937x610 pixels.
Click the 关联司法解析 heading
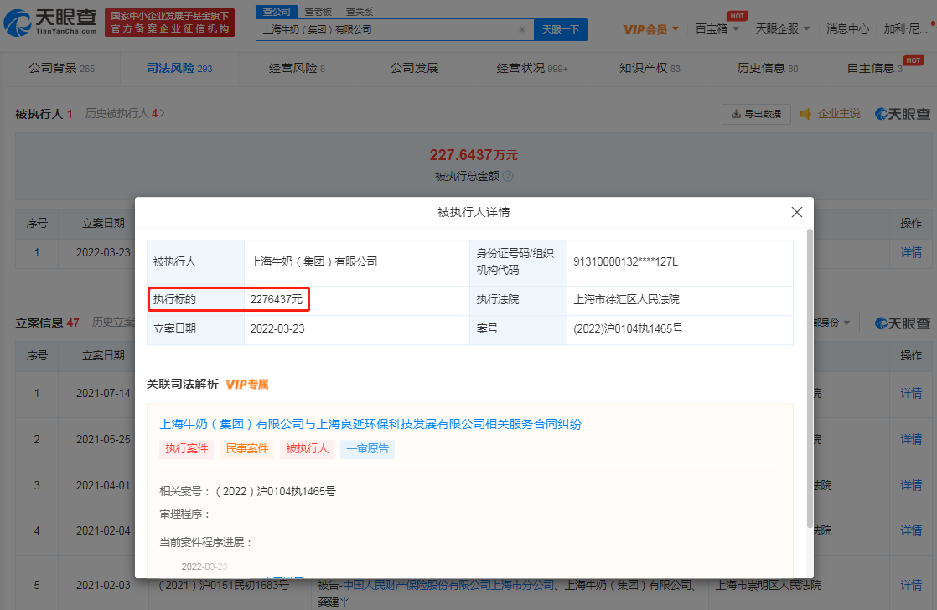(x=182, y=384)
